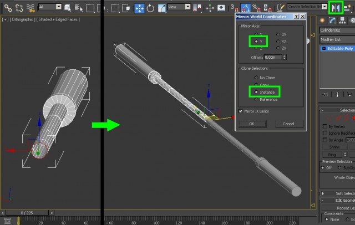Click Cancel in Mirror dialog

tap(288, 124)
